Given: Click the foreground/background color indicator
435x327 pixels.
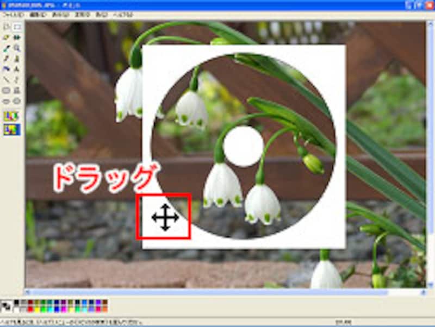Looking at the screenshot, I should 6,306.
